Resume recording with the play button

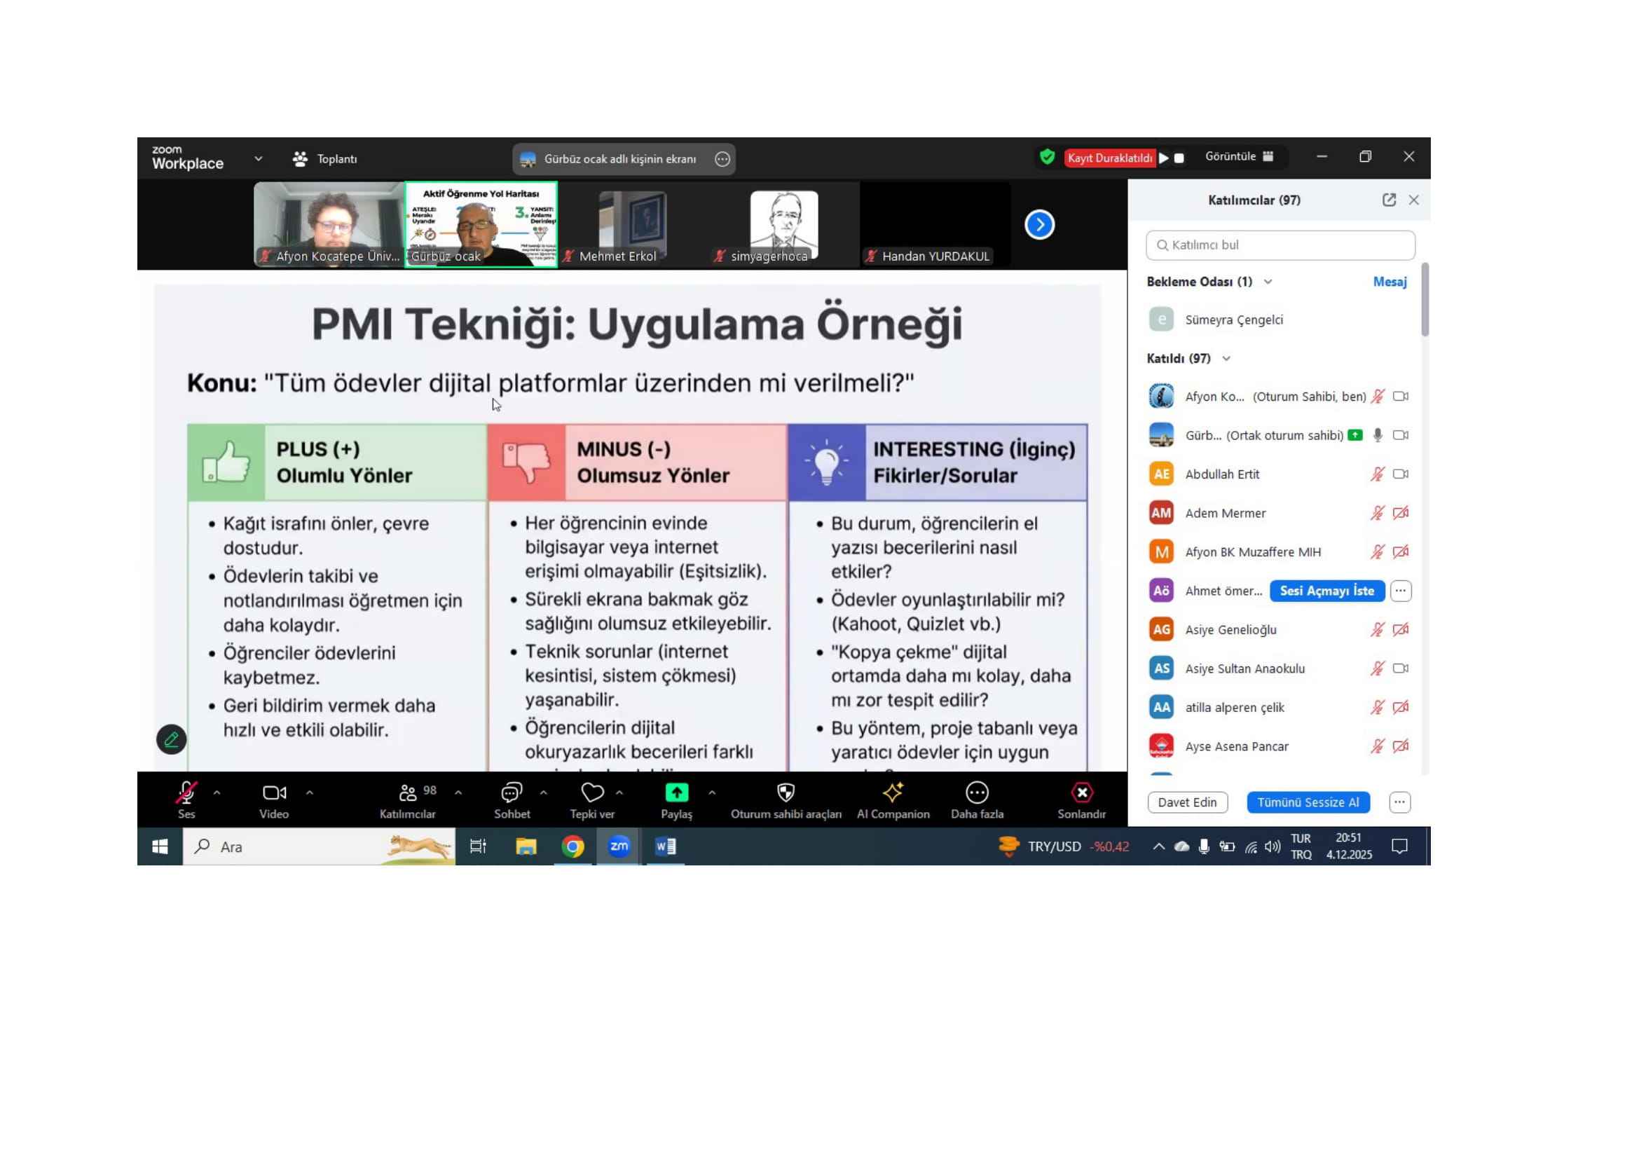pyautogui.click(x=1164, y=158)
